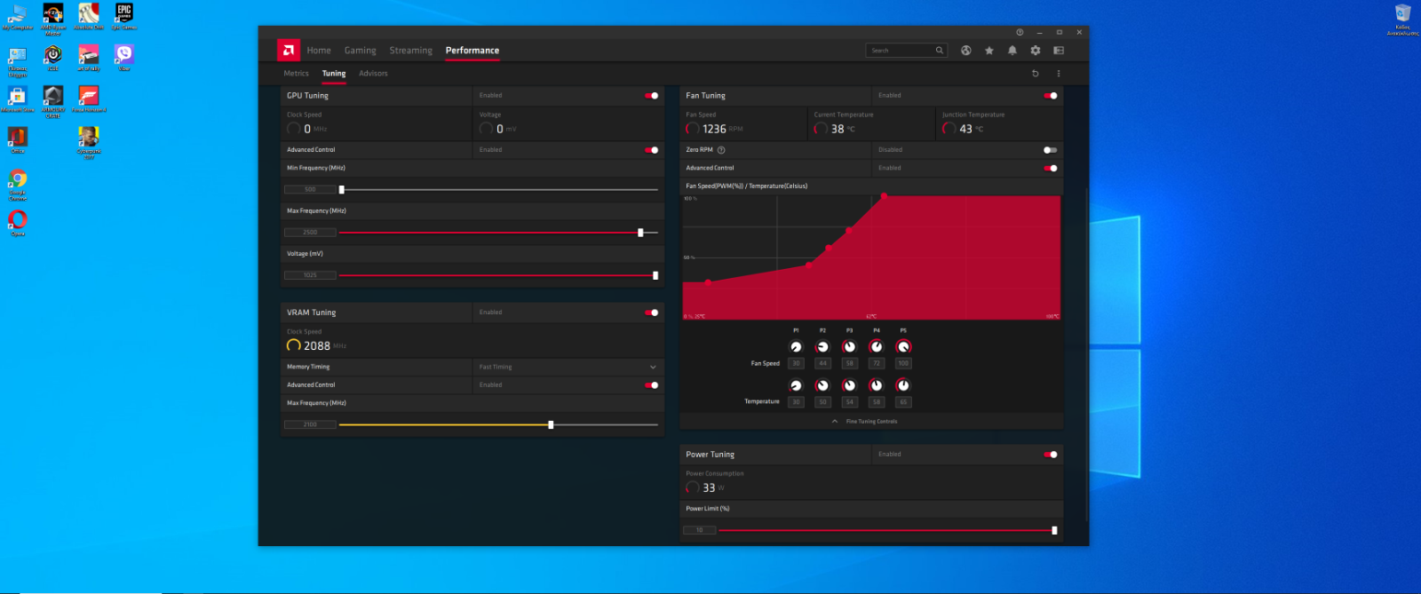Image resolution: width=1421 pixels, height=594 pixels.
Task: Toggle GPU Tuning Advanced Control switch
Action: [x=653, y=150]
